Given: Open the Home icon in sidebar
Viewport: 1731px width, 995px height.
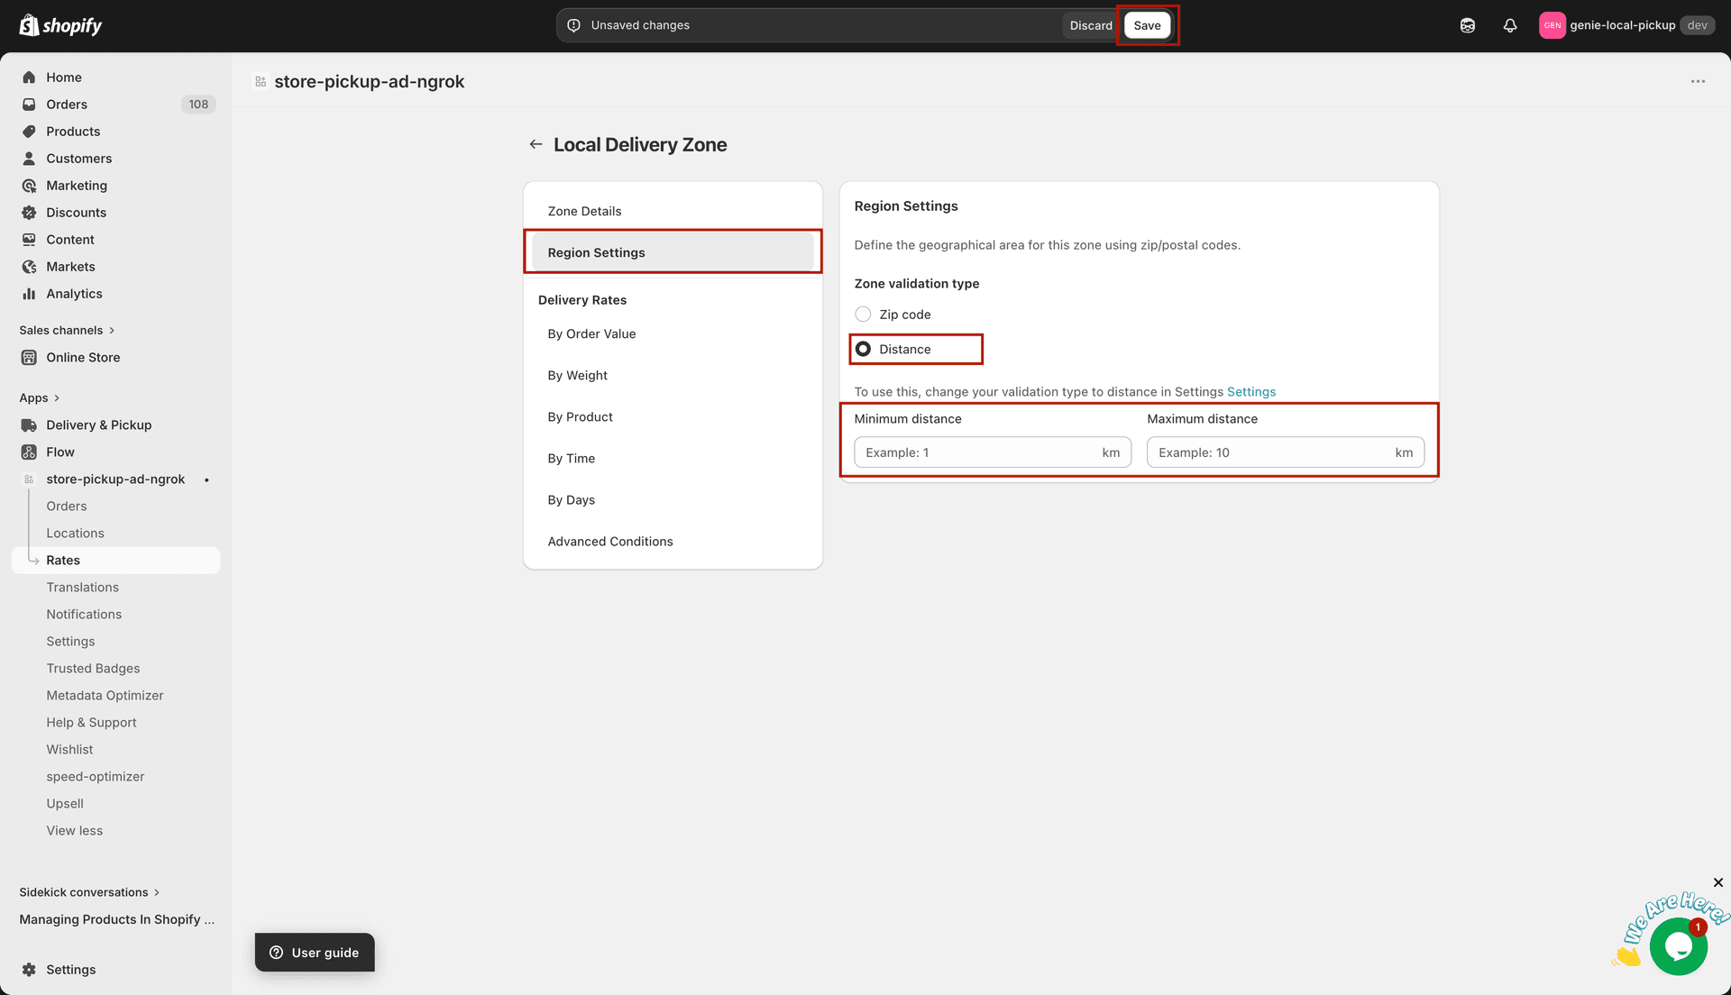Looking at the screenshot, I should coord(29,78).
